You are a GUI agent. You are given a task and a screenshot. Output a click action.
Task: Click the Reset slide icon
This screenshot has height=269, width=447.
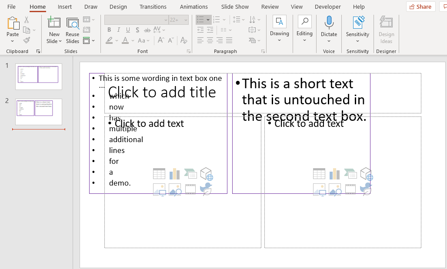(87, 30)
